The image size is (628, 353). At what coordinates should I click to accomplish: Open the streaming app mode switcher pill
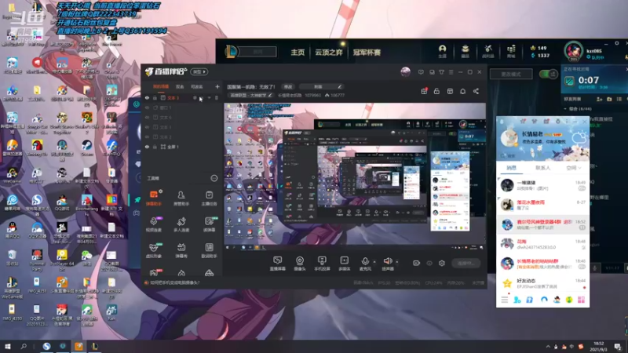click(199, 71)
